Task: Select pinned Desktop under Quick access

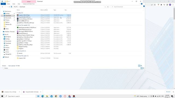Action: [7, 13]
